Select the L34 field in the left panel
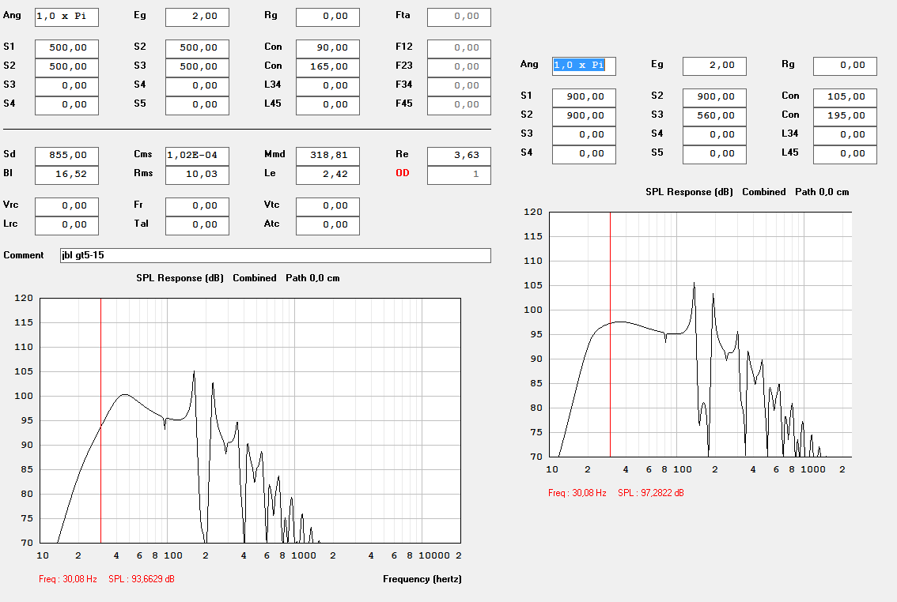Screen dimensions: 897x602 coord(327,86)
